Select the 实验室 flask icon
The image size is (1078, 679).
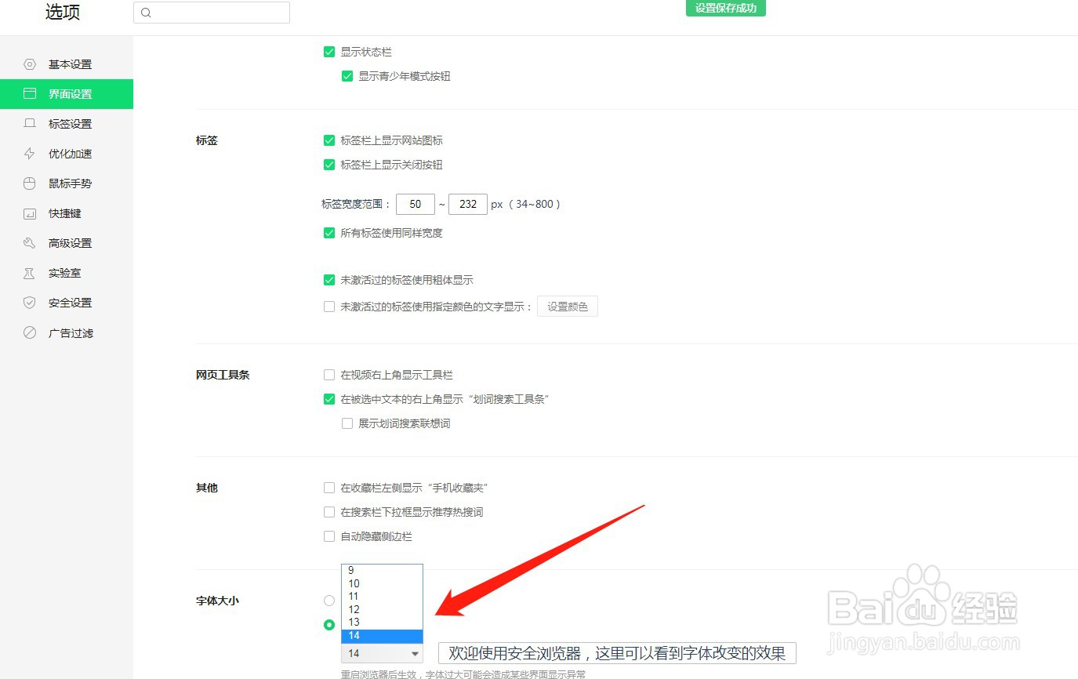[29, 272]
